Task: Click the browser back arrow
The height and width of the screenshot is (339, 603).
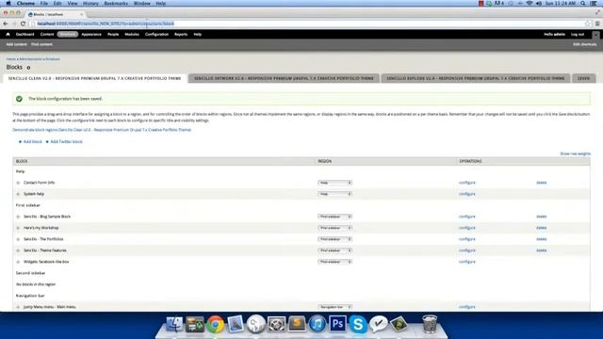Action: point(6,24)
